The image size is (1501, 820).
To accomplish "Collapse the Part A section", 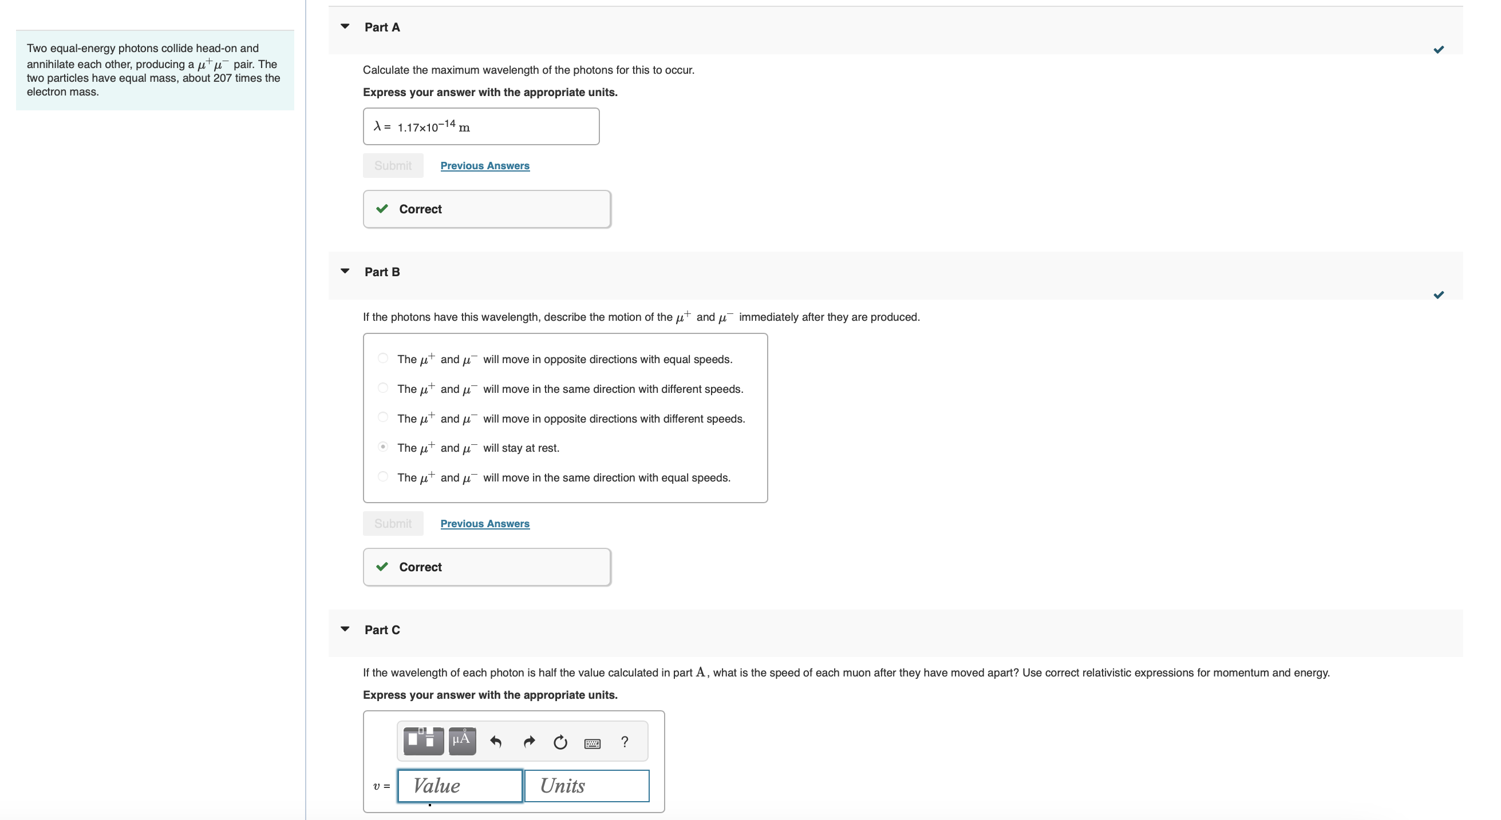I will pyautogui.click(x=345, y=26).
